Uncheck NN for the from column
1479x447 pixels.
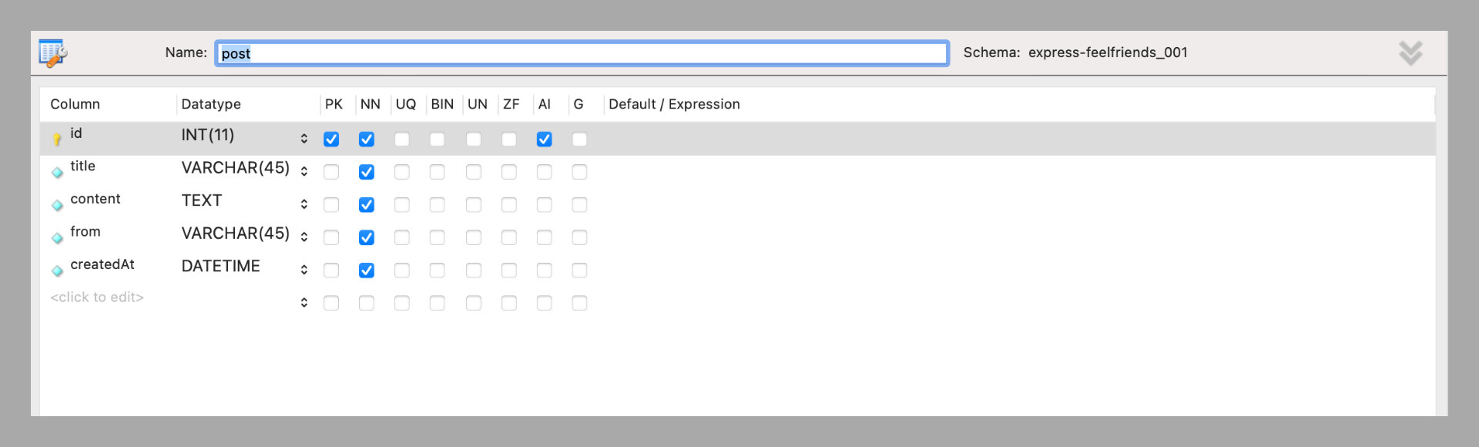click(367, 237)
